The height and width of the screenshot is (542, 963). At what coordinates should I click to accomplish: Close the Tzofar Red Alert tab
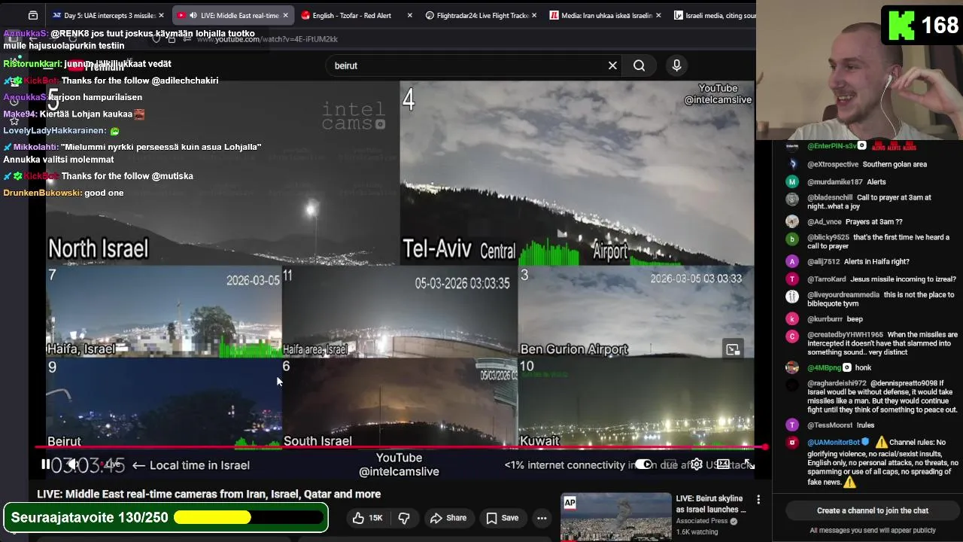click(409, 15)
